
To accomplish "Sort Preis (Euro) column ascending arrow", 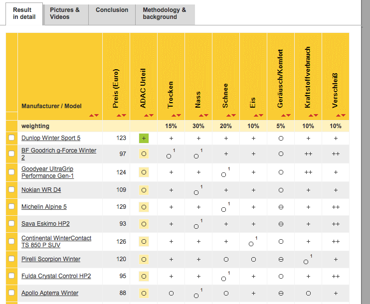I will [119, 115].
